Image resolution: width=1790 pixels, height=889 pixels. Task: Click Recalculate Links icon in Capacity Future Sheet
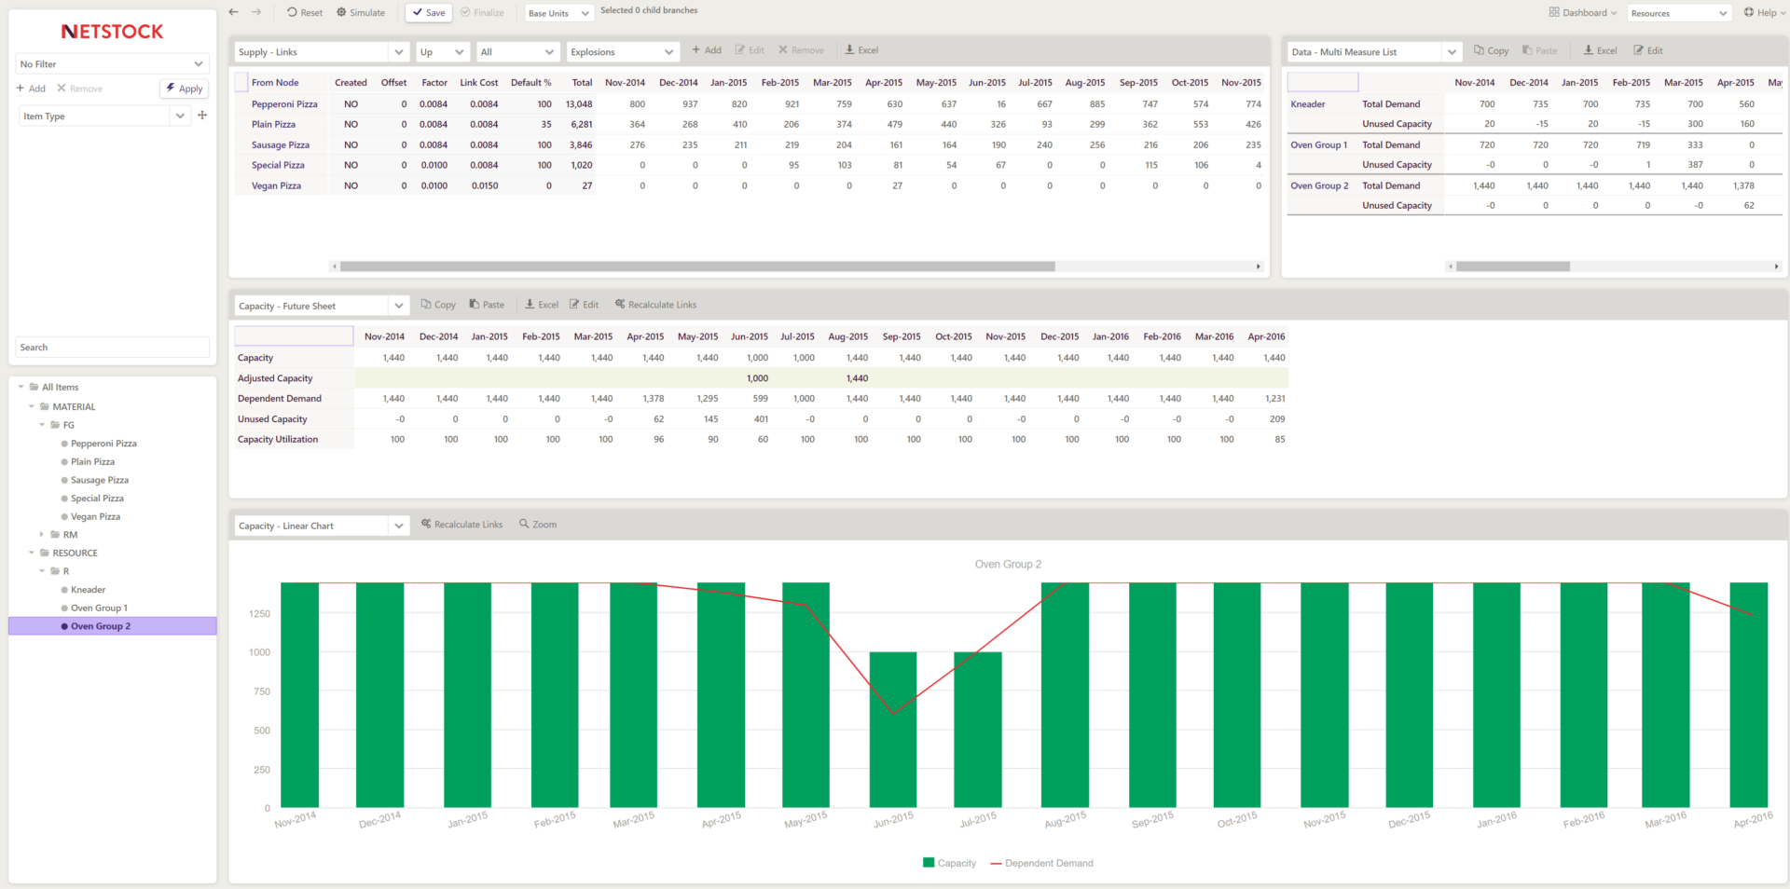click(x=620, y=305)
